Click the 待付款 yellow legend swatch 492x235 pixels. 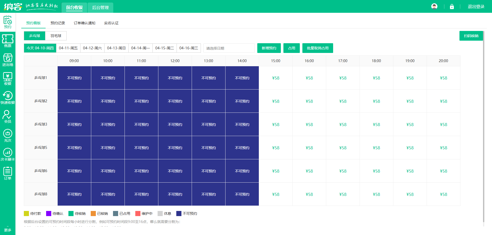click(26, 214)
